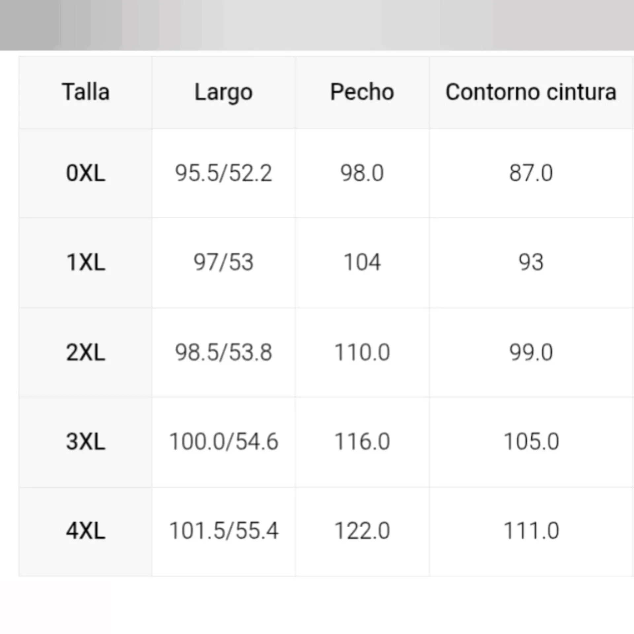Screen dimensions: 634x634
Task: Select the 2XL size row label
Action: pyautogui.click(x=86, y=352)
